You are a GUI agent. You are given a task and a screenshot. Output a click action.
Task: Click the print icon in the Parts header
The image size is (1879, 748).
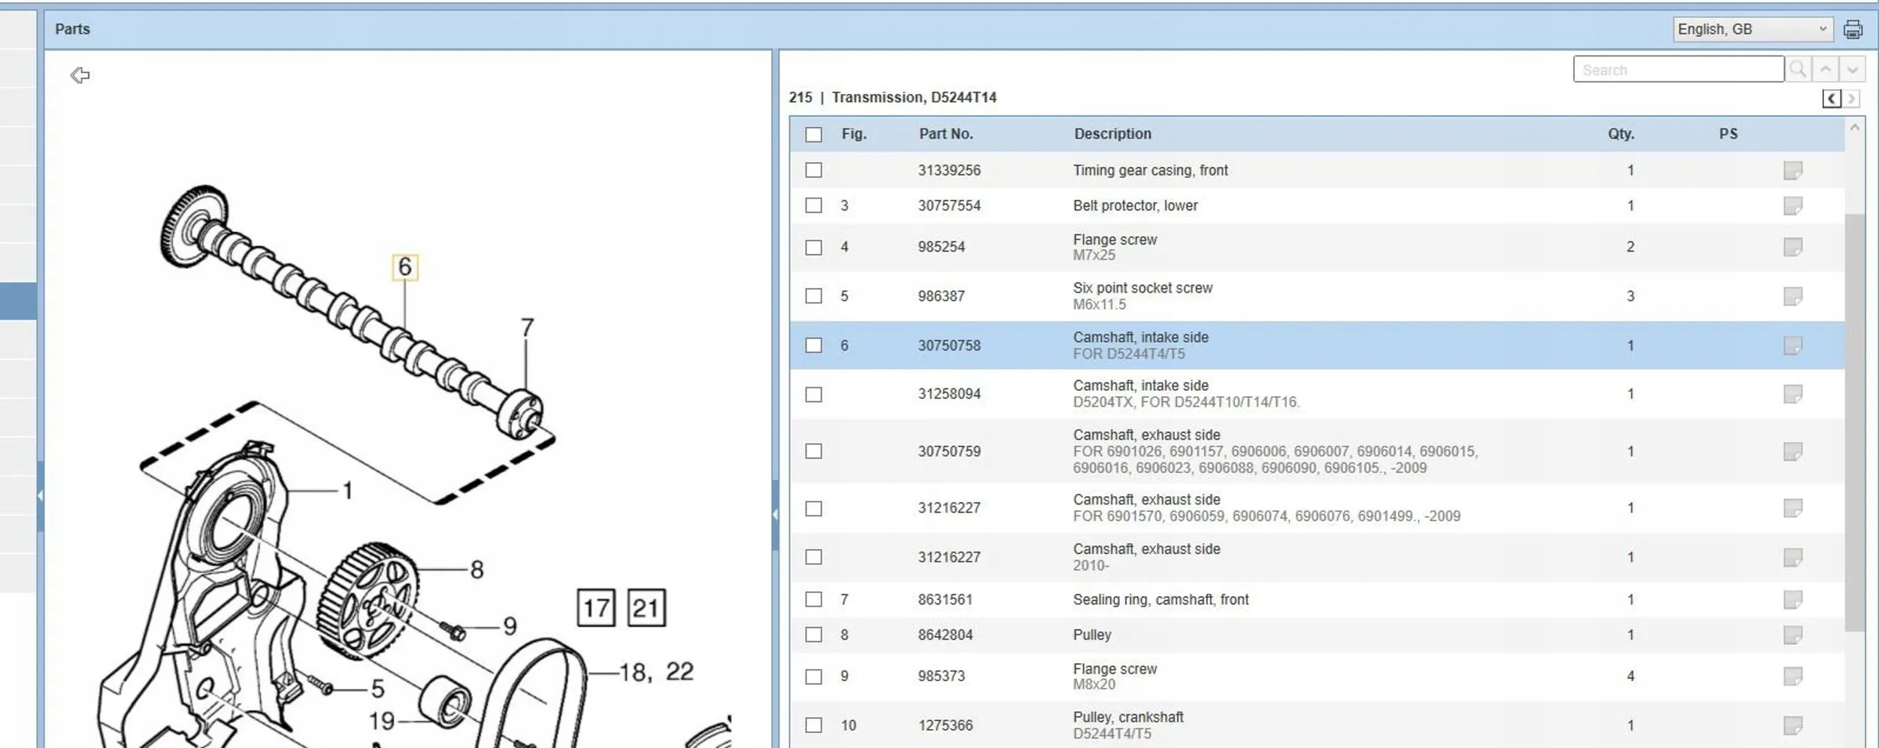pos(1853,29)
